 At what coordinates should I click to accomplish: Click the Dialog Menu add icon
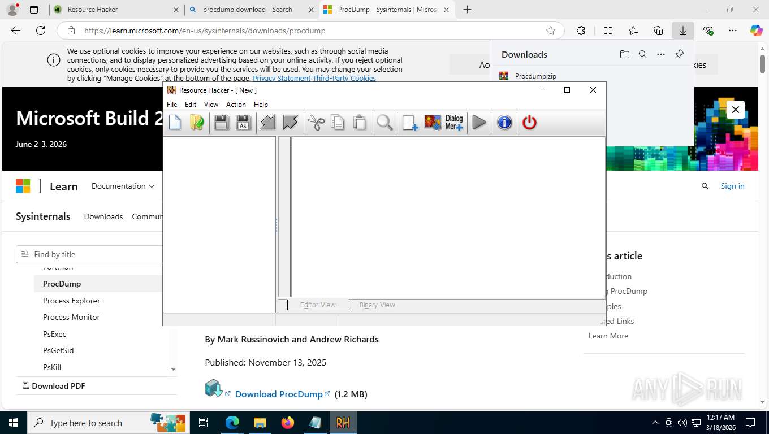454,122
